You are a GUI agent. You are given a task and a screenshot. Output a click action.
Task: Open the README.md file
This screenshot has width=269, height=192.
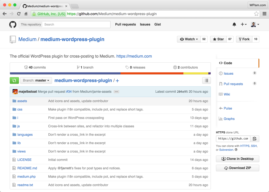[27, 168]
